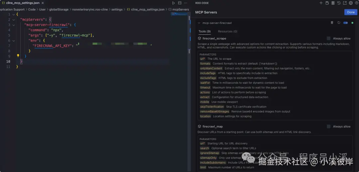The height and width of the screenshot is (172, 359).
Task: Open editor more actions ellipsis
Action: point(185,3)
